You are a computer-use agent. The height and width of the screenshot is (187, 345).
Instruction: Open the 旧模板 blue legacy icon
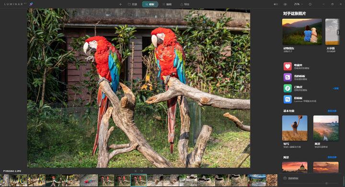[x=287, y=99]
